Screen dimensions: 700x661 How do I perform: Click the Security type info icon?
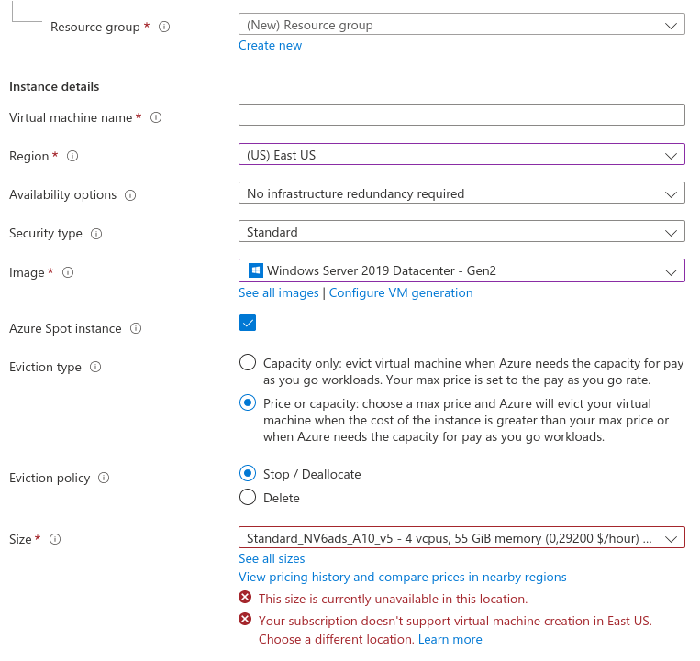pyautogui.click(x=96, y=233)
